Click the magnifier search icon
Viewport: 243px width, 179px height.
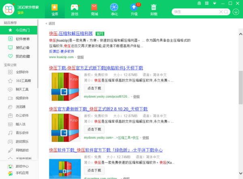pyautogui.click(x=226, y=12)
